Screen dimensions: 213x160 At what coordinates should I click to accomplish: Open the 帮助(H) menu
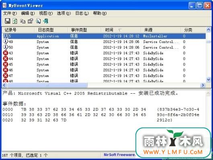100,13
